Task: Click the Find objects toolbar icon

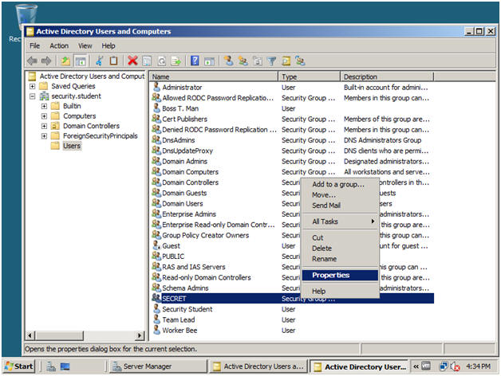Action: (286, 61)
